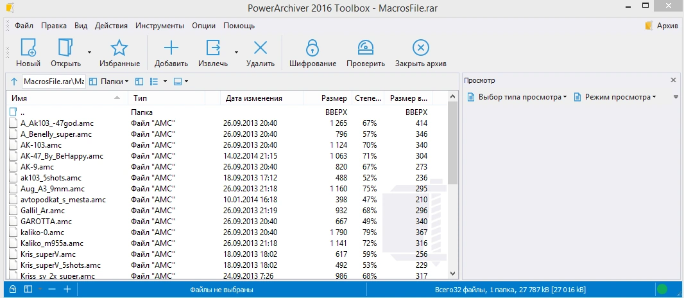
Task: Select the file A_Ak103_-47god.amc
Action: click(x=56, y=123)
